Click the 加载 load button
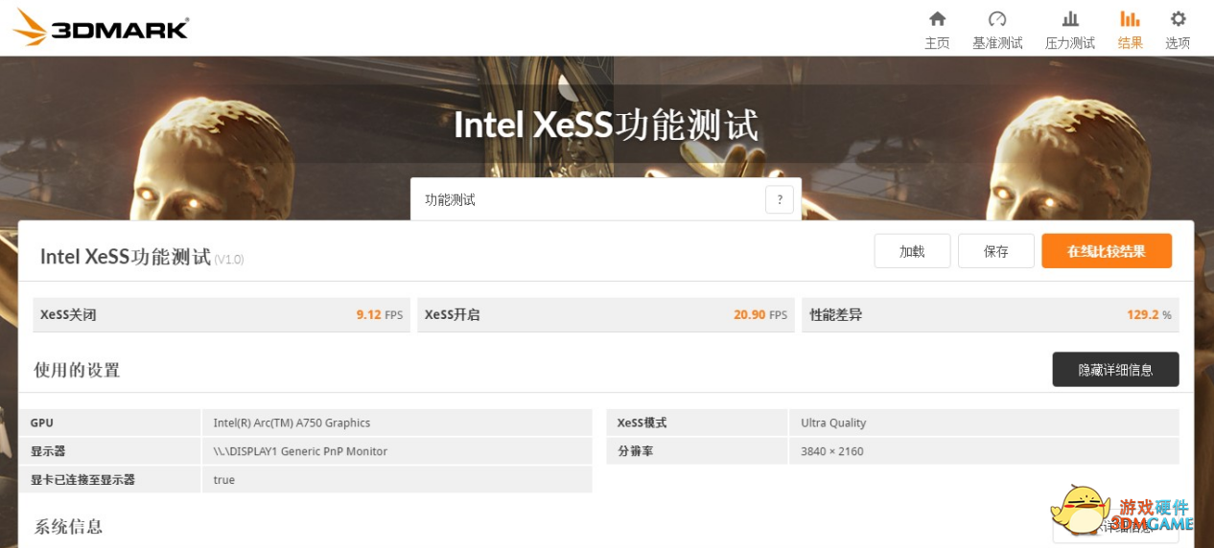The image size is (1214, 548). [x=912, y=251]
